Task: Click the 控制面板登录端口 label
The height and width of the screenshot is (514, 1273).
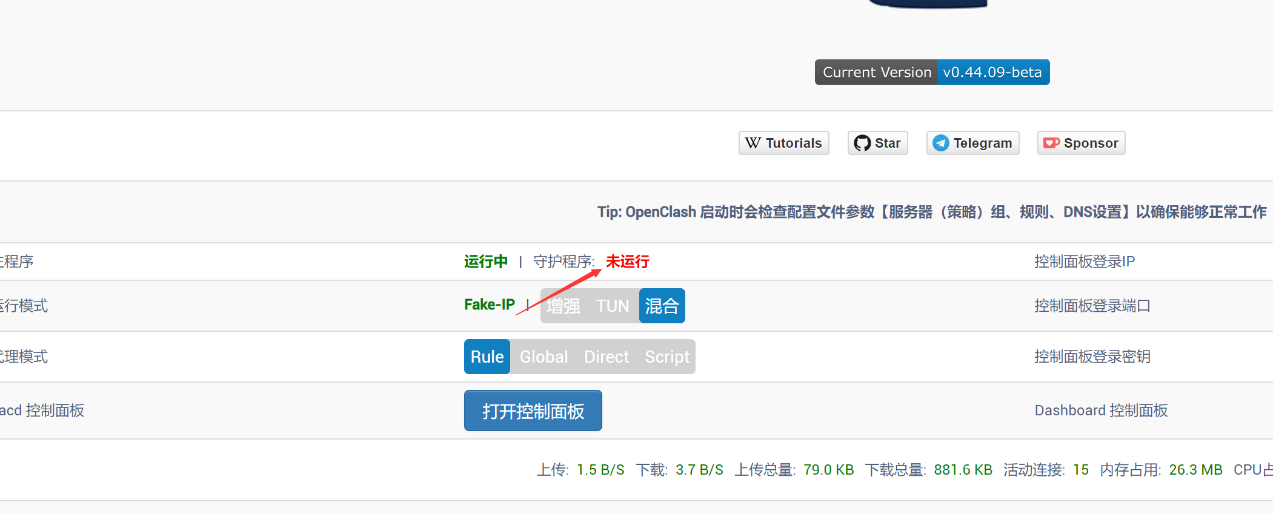Action: 1092,306
